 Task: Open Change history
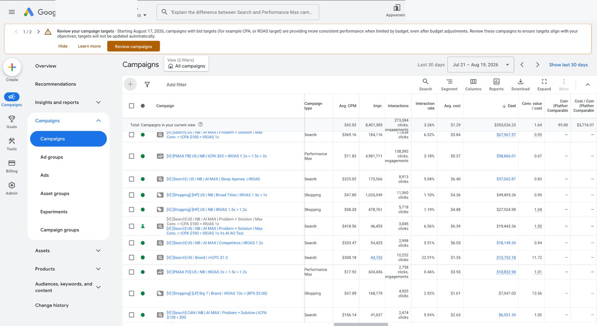click(x=52, y=305)
